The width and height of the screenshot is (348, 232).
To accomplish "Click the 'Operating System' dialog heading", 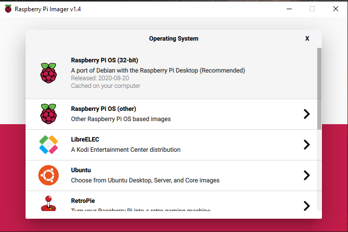I will coord(174,39).
